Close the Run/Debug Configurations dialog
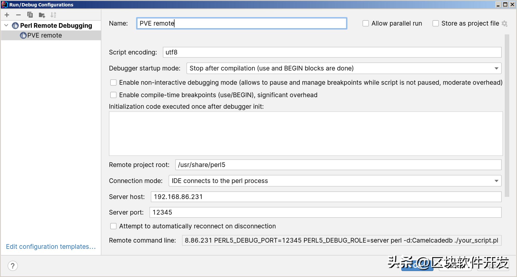517x277 pixels. pos(512,5)
